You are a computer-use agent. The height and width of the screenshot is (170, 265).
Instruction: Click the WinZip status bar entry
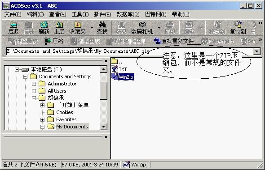(135, 165)
